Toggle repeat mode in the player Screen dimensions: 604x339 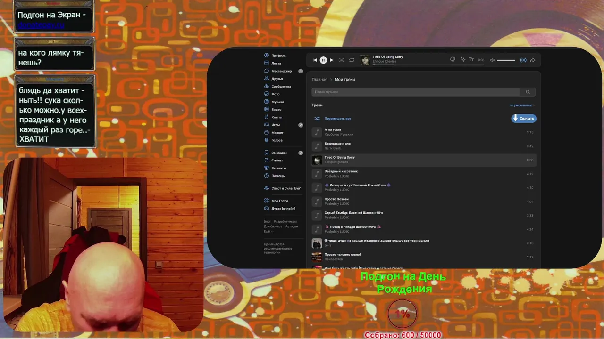coord(352,60)
